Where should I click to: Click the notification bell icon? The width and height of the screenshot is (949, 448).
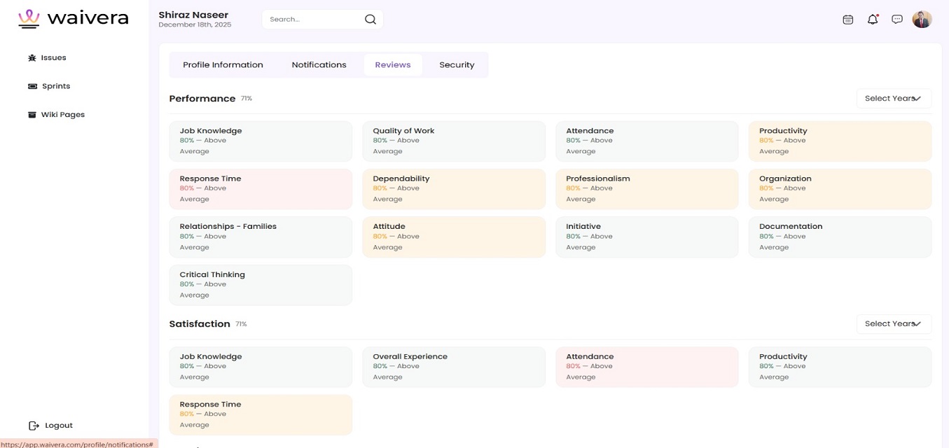point(873,20)
